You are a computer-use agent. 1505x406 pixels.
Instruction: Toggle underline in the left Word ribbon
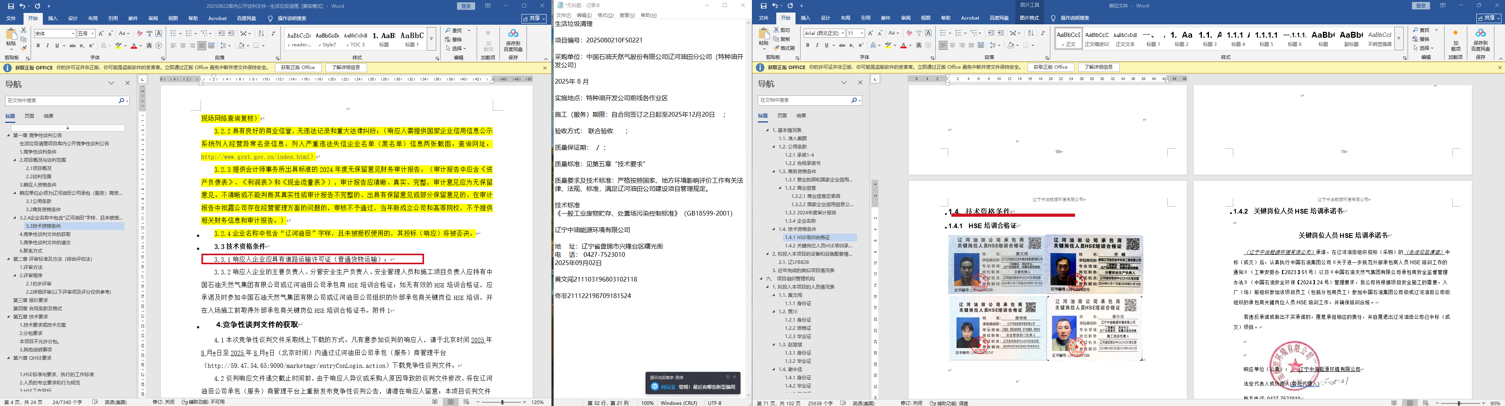[x=57, y=46]
